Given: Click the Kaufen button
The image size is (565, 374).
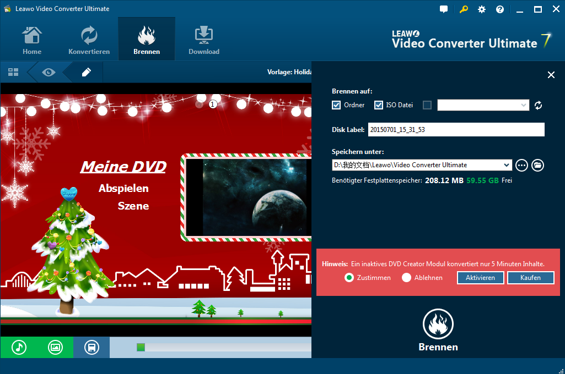Looking at the screenshot, I should [x=530, y=278].
